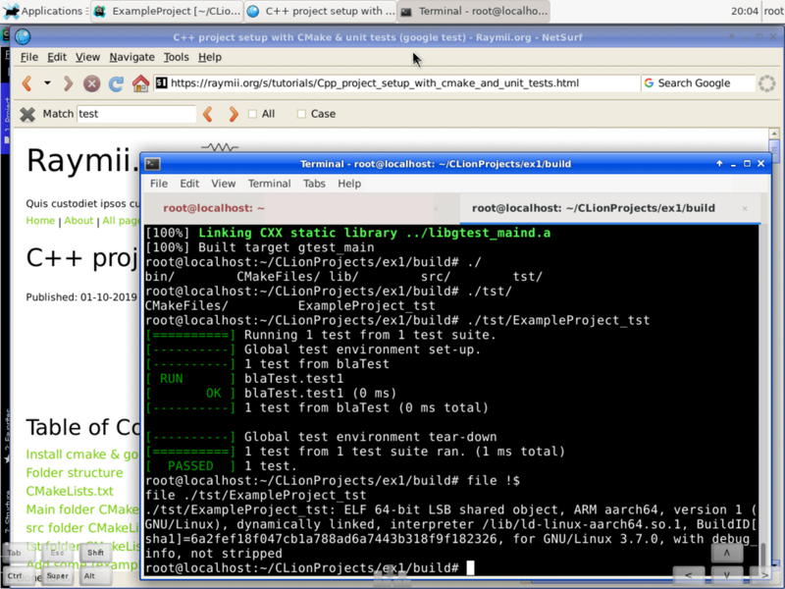The width and height of the screenshot is (785, 589).
Task: Click the reload page icon in NetSurf
Action: pos(117,83)
